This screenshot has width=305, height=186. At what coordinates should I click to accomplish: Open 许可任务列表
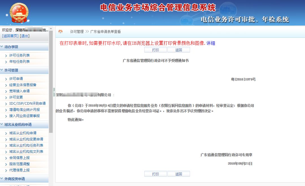pos(19,55)
